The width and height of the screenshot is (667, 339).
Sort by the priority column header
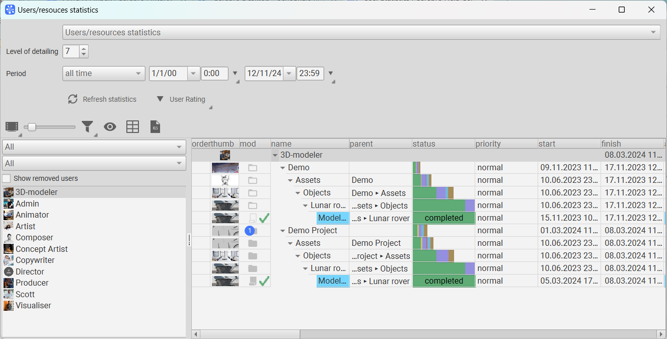pyautogui.click(x=506, y=144)
